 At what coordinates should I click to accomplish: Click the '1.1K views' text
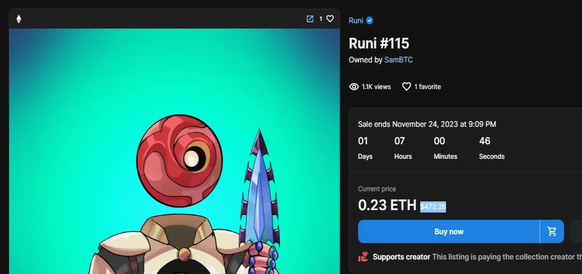(x=376, y=87)
